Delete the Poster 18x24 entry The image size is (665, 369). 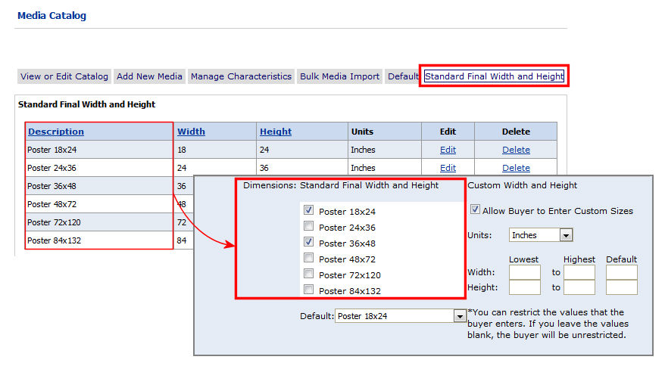pos(516,150)
